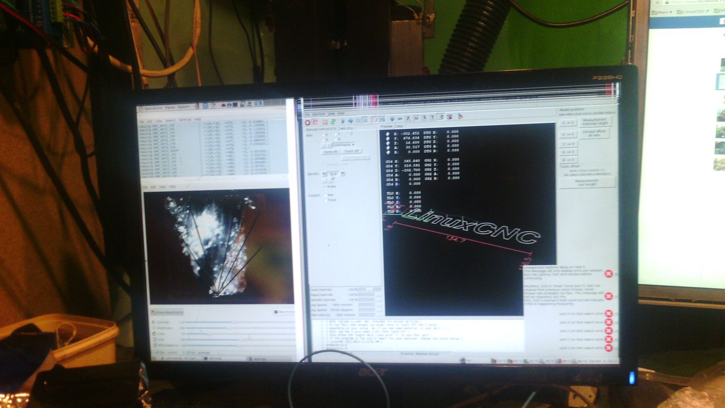Start spindle clockwise icon
The width and height of the screenshot is (725, 408).
[344, 173]
